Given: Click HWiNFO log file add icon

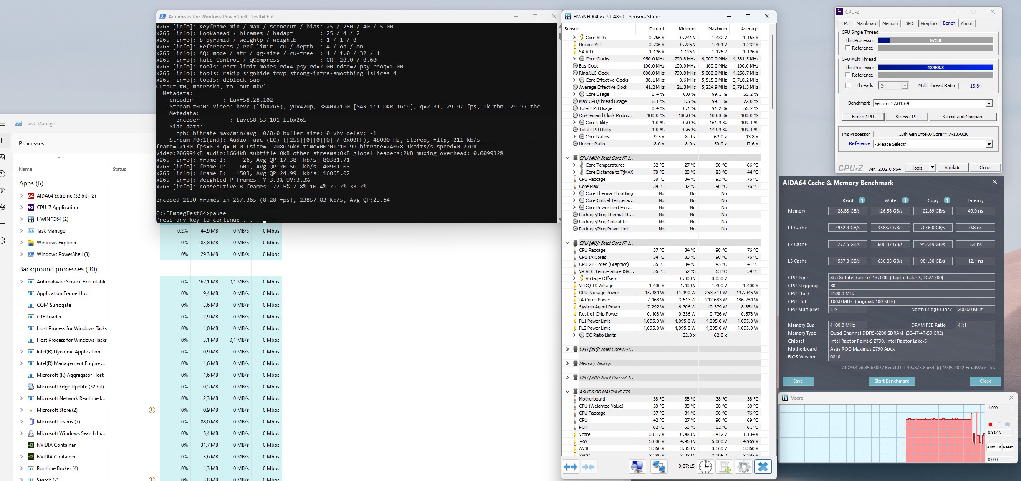Looking at the screenshot, I should (x=725, y=467).
